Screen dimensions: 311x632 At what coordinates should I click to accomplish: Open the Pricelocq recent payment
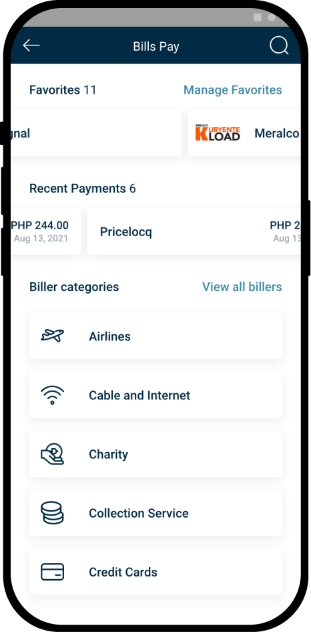coord(194,231)
